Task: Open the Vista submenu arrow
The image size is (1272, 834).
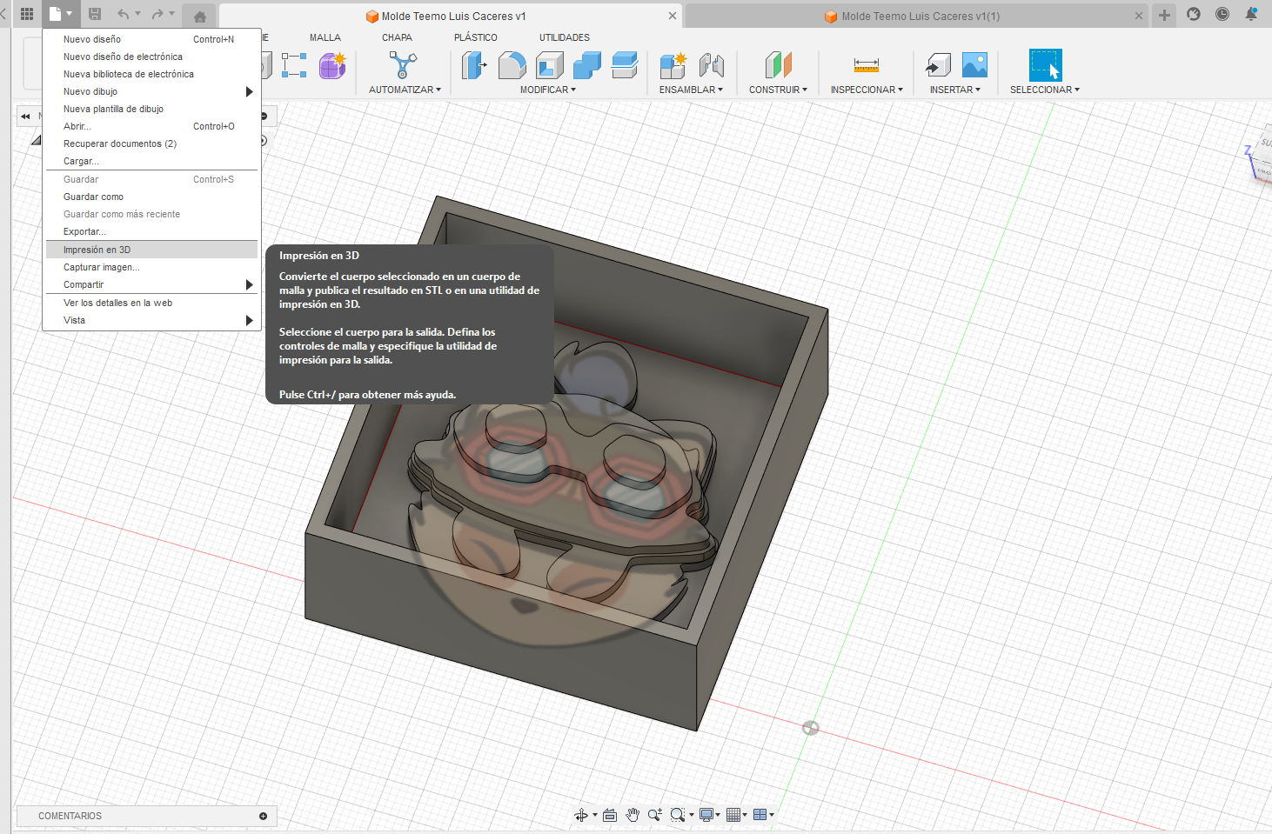Action: pyautogui.click(x=249, y=320)
